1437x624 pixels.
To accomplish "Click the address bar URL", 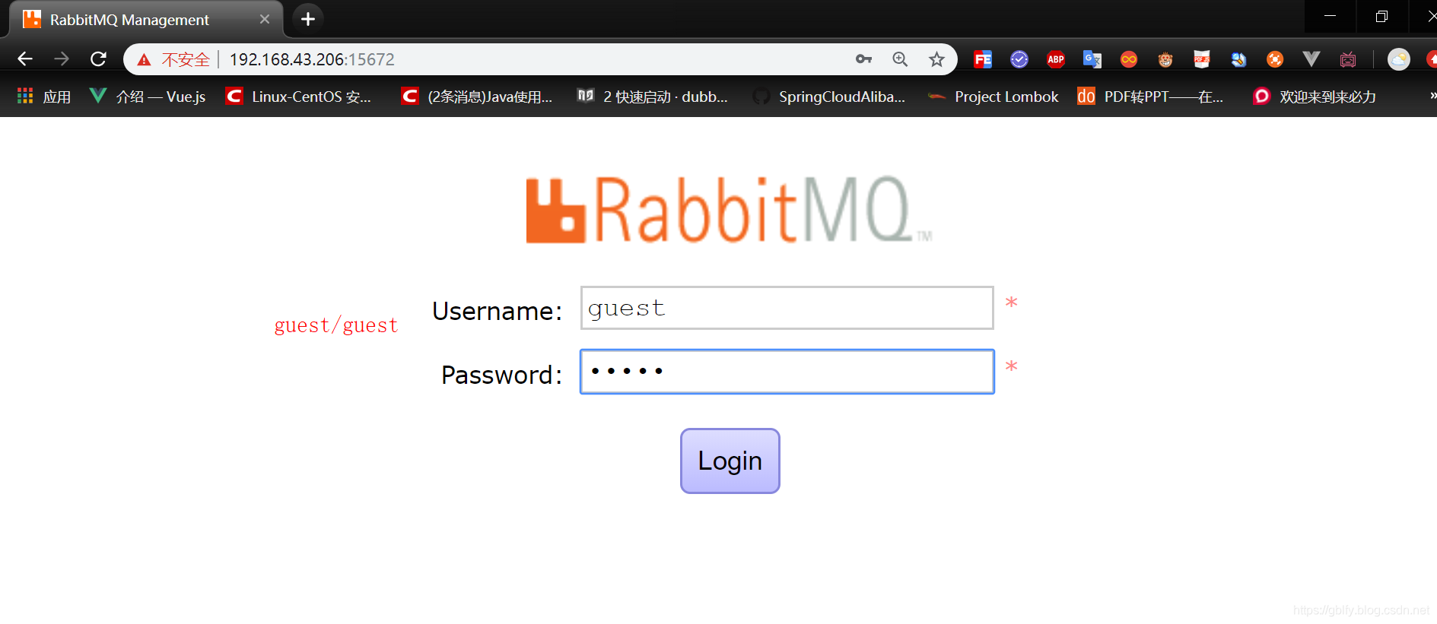I will pyautogui.click(x=312, y=59).
